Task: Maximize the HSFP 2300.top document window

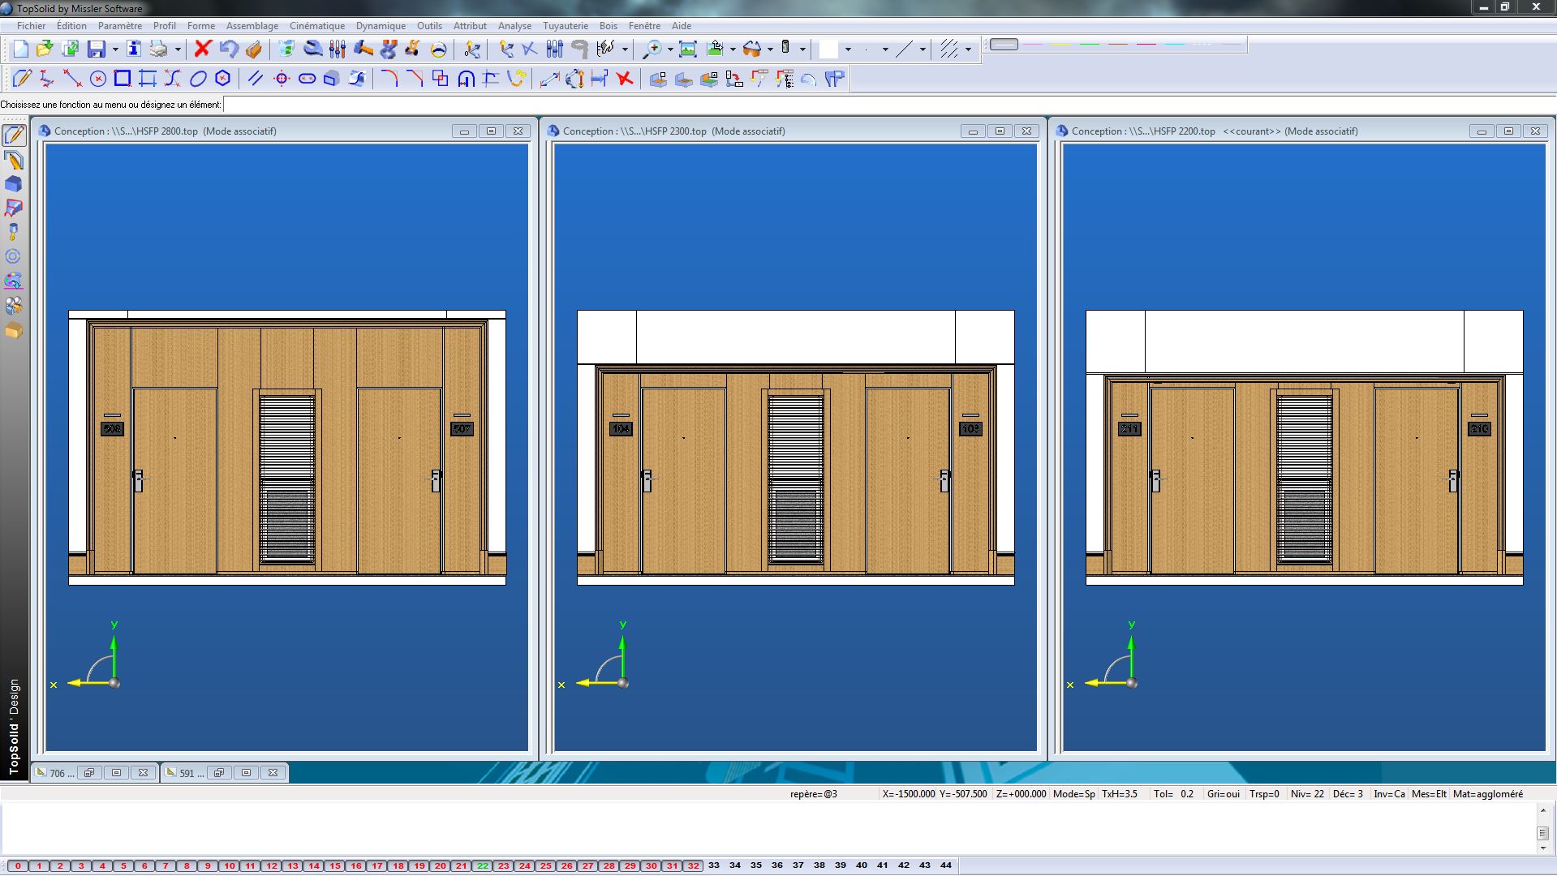Action: [x=1000, y=131]
